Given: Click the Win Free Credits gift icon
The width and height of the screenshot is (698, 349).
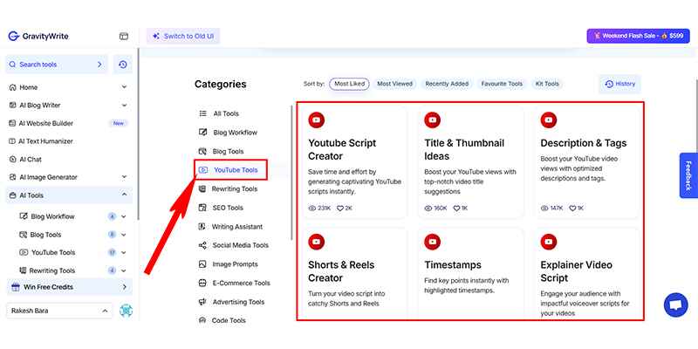Looking at the screenshot, I should click(16, 287).
